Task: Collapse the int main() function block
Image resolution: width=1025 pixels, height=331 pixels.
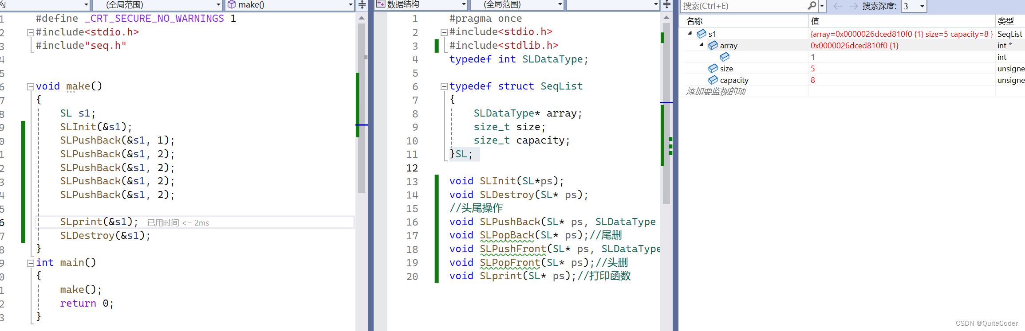Action: (31, 263)
